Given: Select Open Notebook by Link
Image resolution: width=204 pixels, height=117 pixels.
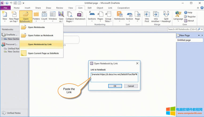Looking at the screenshot, I should (x=41, y=44).
